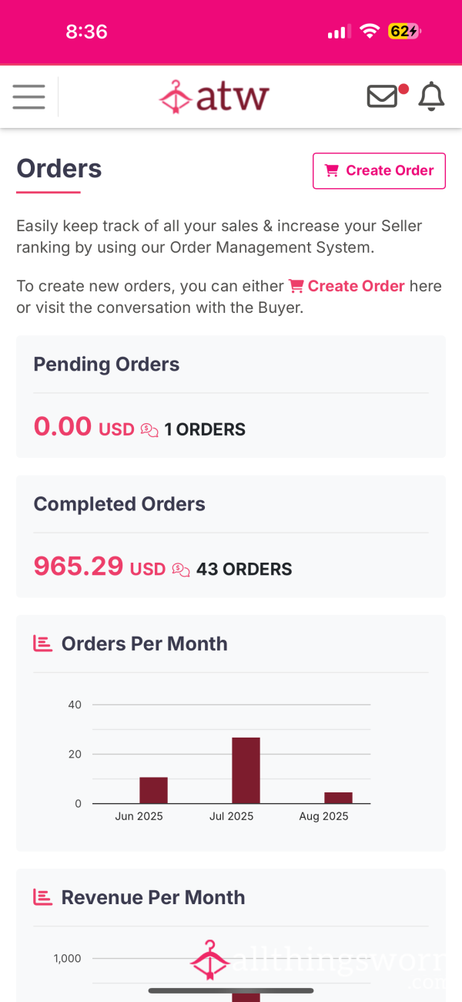Tap the Pending Orders chat-dollar icon
462x1002 pixels.
click(149, 430)
